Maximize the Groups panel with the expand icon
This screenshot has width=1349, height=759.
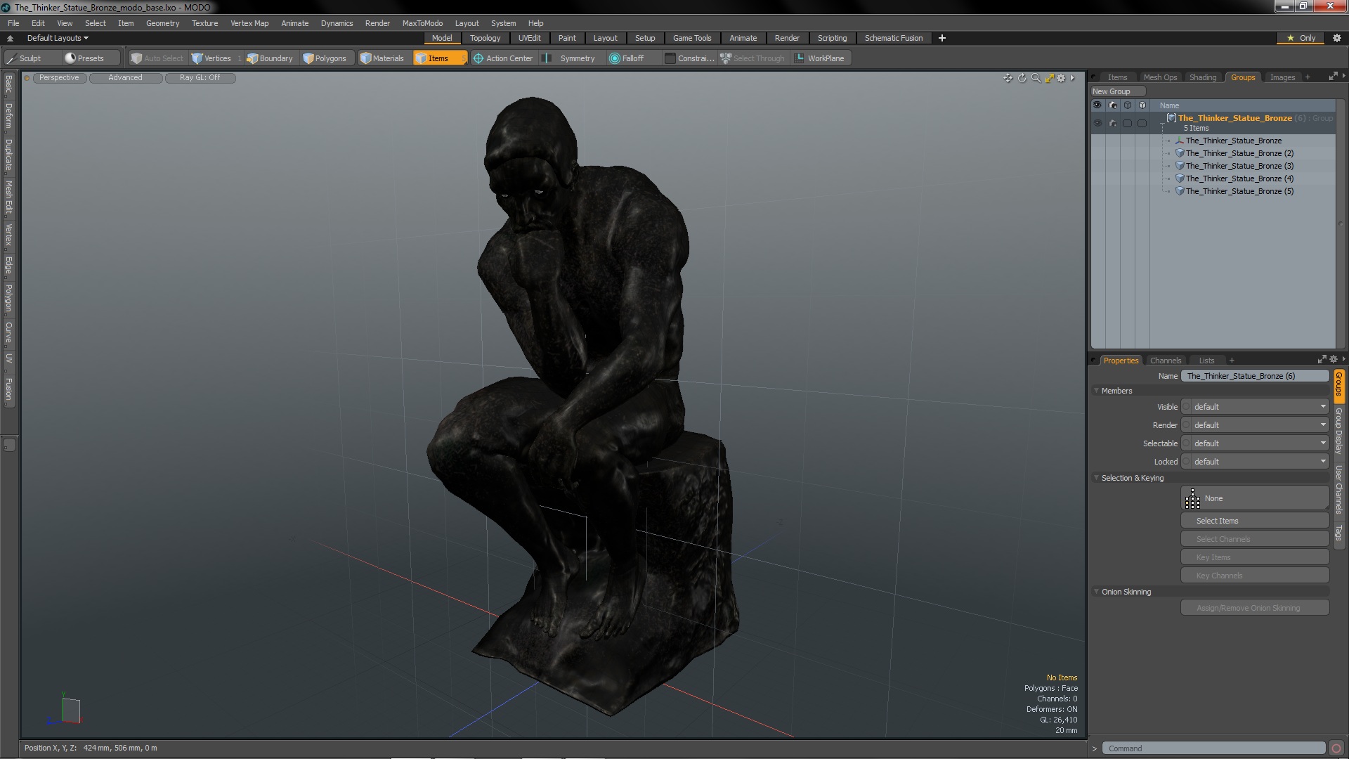(1333, 77)
